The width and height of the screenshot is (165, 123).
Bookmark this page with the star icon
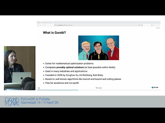pos(142,25)
